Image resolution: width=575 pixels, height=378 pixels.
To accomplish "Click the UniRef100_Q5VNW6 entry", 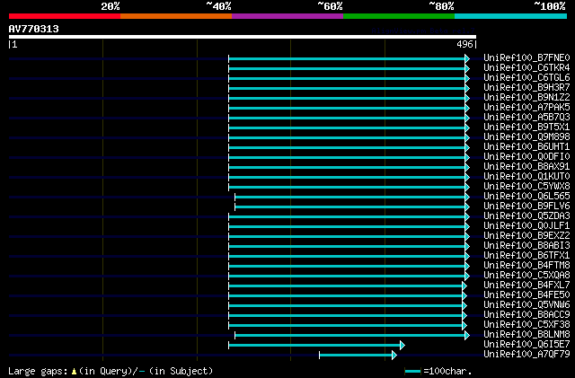I will coord(526,305).
